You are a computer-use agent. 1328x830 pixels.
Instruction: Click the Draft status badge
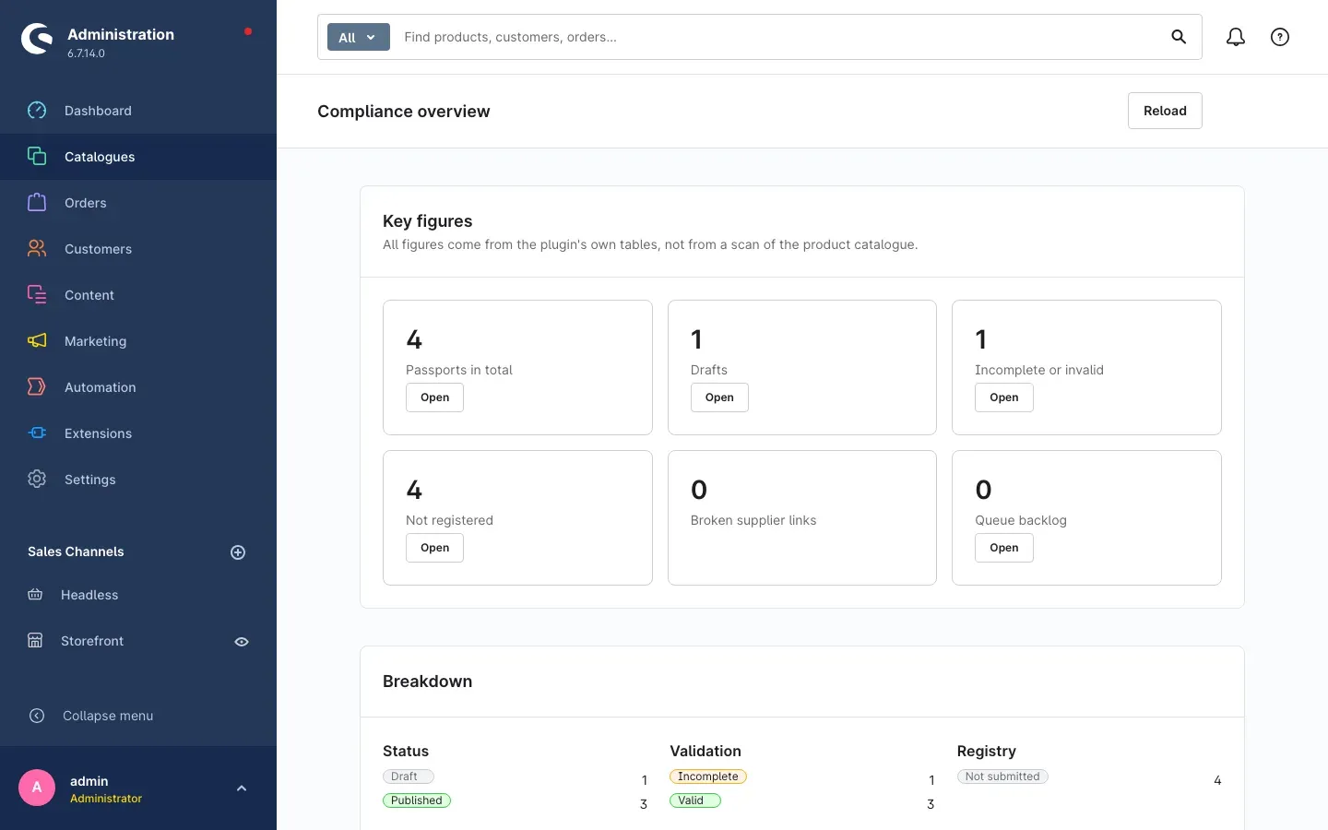pyautogui.click(x=409, y=777)
